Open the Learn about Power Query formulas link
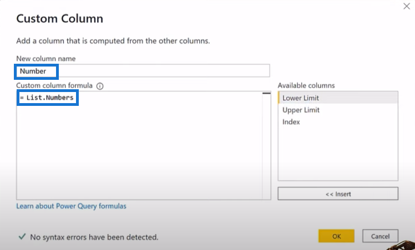 [x=71, y=206]
